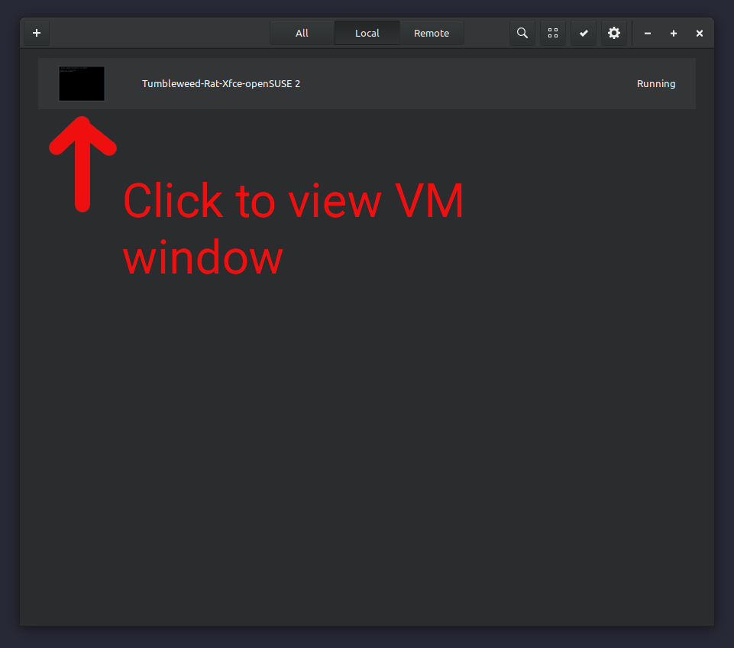Close the window with the X icon
Viewport: 734px width, 648px height.
700,34
